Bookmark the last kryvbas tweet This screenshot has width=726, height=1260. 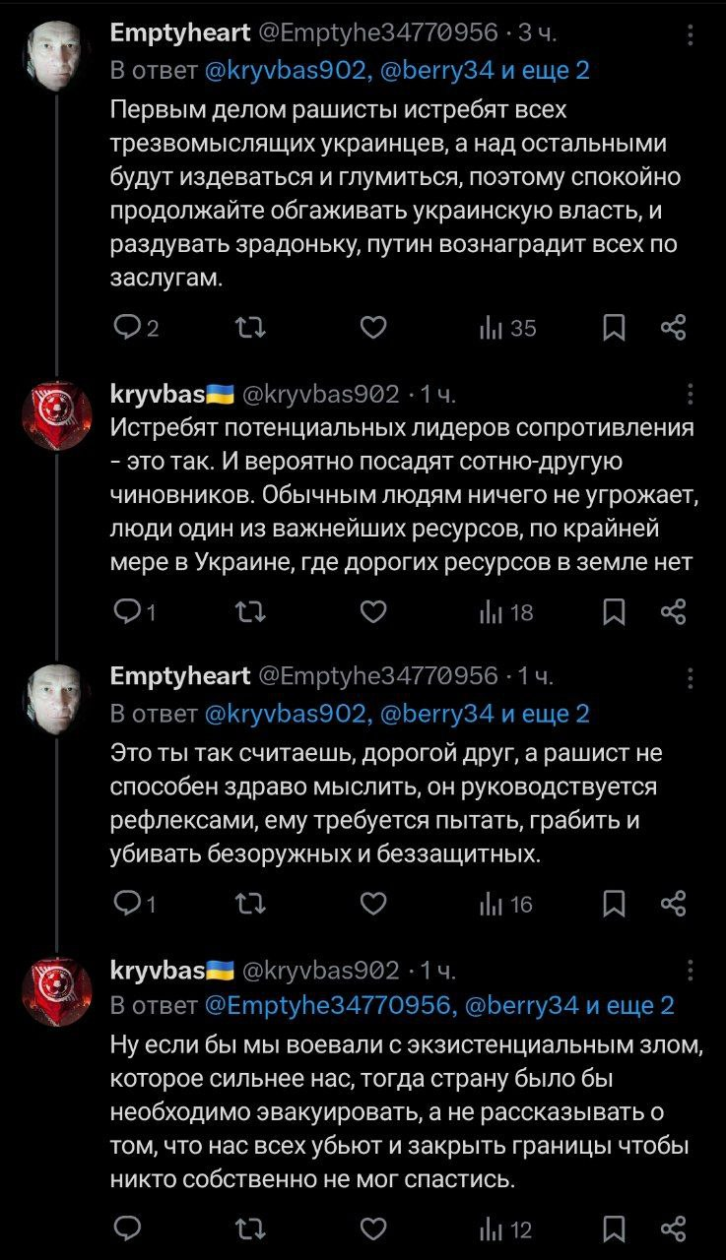point(614,1228)
